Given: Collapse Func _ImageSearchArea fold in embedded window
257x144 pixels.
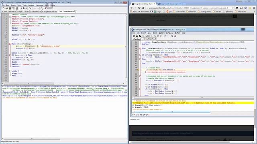Looking at the screenshot, I should coord(140,48).
